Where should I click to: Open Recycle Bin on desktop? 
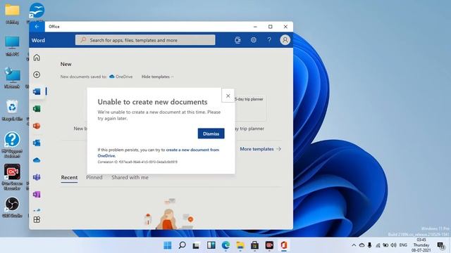pos(12,110)
